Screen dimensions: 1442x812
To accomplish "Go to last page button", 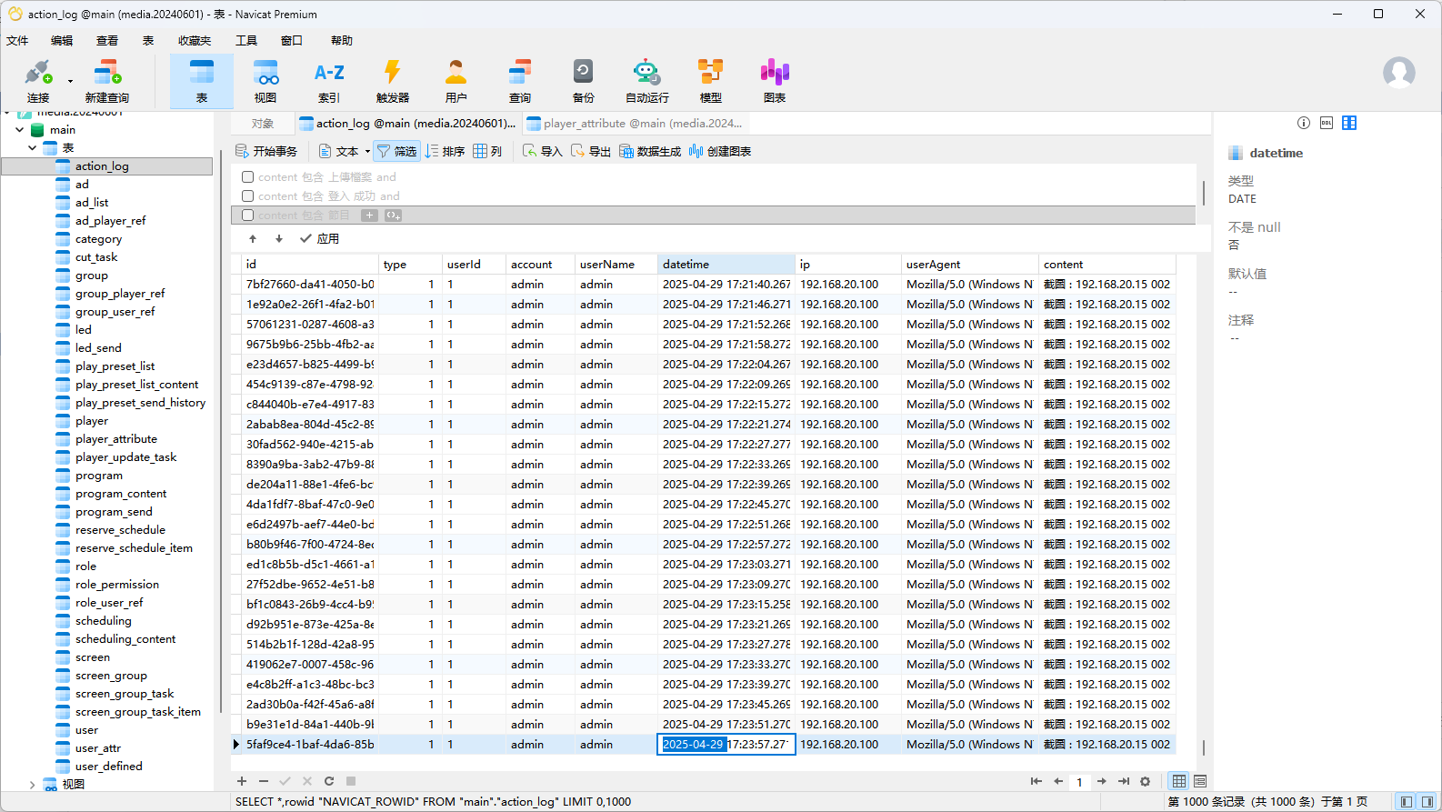I will click(x=1124, y=781).
